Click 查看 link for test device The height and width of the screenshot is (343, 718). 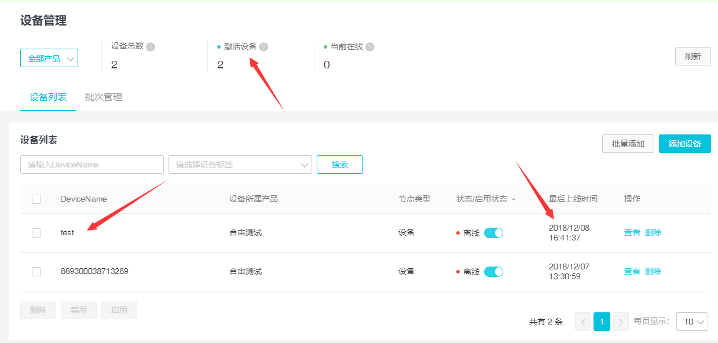tap(632, 233)
